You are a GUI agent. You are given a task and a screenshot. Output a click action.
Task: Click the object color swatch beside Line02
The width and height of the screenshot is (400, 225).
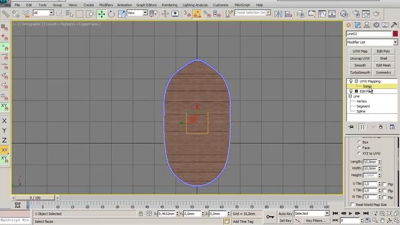click(395, 34)
